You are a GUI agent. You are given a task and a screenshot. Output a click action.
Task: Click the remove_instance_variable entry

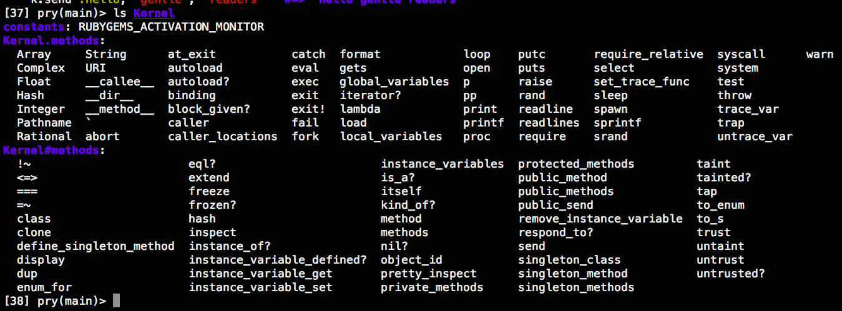pos(600,219)
